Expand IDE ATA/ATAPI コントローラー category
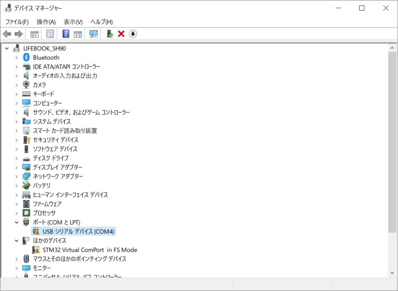The image size is (398, 291). (x=16, y=67)
